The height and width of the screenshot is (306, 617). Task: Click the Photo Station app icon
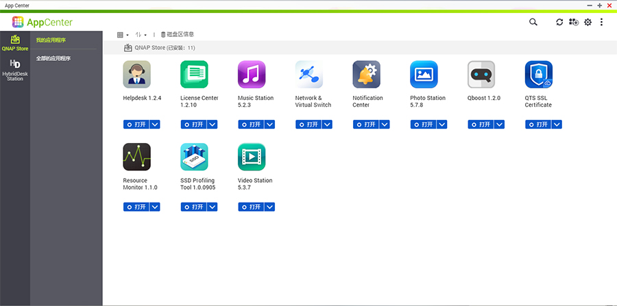[424, 75]
